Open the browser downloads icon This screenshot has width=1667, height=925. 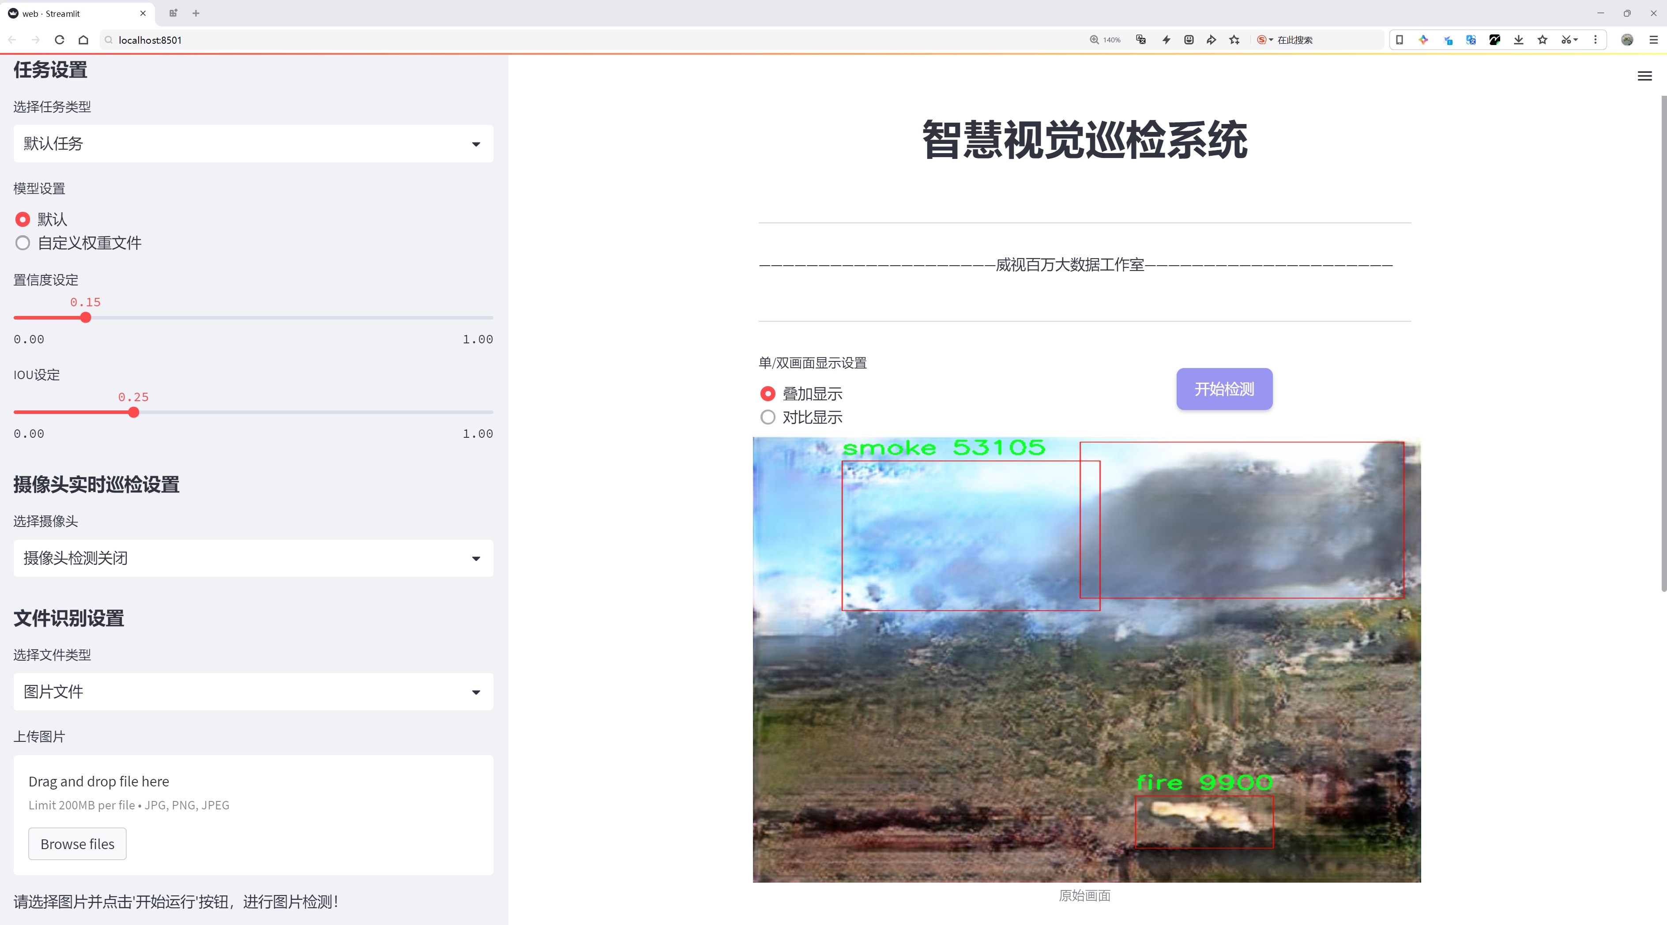(x=1519, y=40)
